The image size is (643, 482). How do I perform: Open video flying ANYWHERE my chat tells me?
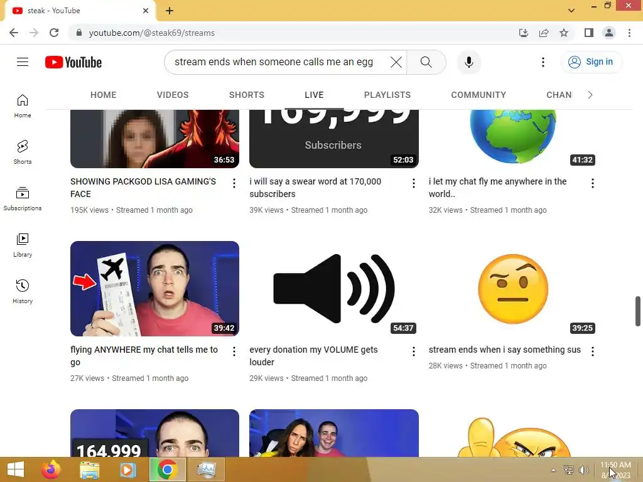pos(144,356)
